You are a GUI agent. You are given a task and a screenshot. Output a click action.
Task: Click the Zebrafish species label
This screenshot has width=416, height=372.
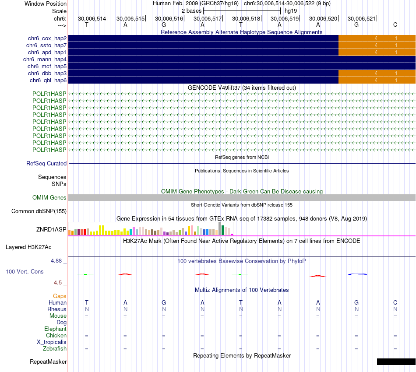coord(55,349)
